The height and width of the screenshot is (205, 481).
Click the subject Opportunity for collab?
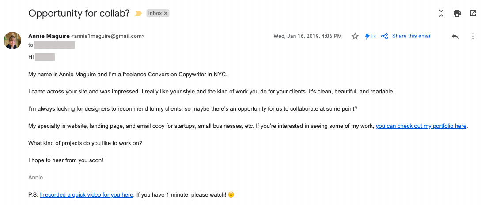click(79, 13)
